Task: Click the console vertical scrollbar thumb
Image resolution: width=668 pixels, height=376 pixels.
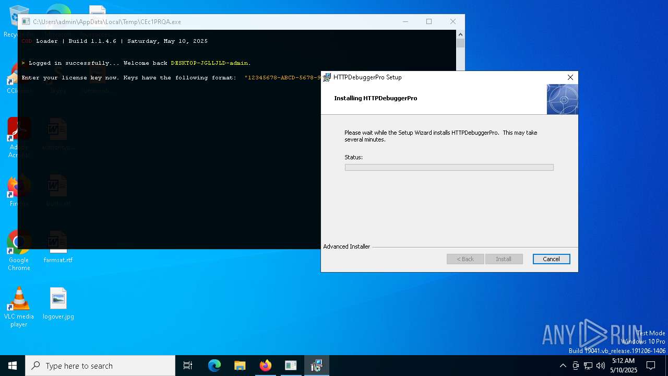Action: [460, 43]
